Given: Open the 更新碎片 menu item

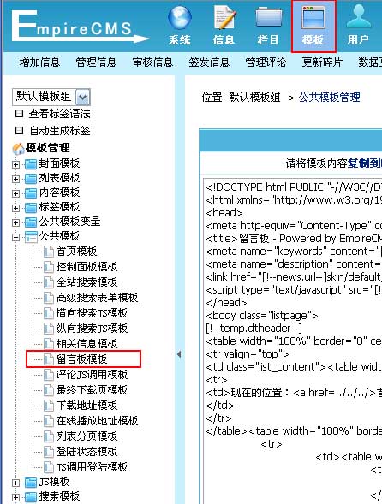Looking at the screenshot, I should coord(322,62).
